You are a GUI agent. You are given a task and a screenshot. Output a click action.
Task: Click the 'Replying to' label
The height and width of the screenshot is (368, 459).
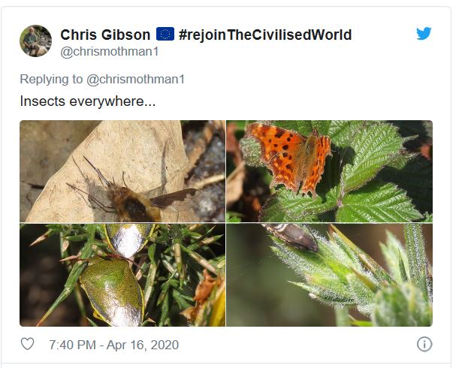(x=51, y=80)
